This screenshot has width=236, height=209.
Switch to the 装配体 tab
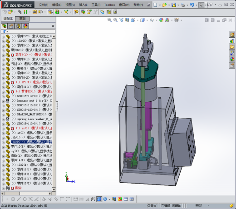[8, 19]
